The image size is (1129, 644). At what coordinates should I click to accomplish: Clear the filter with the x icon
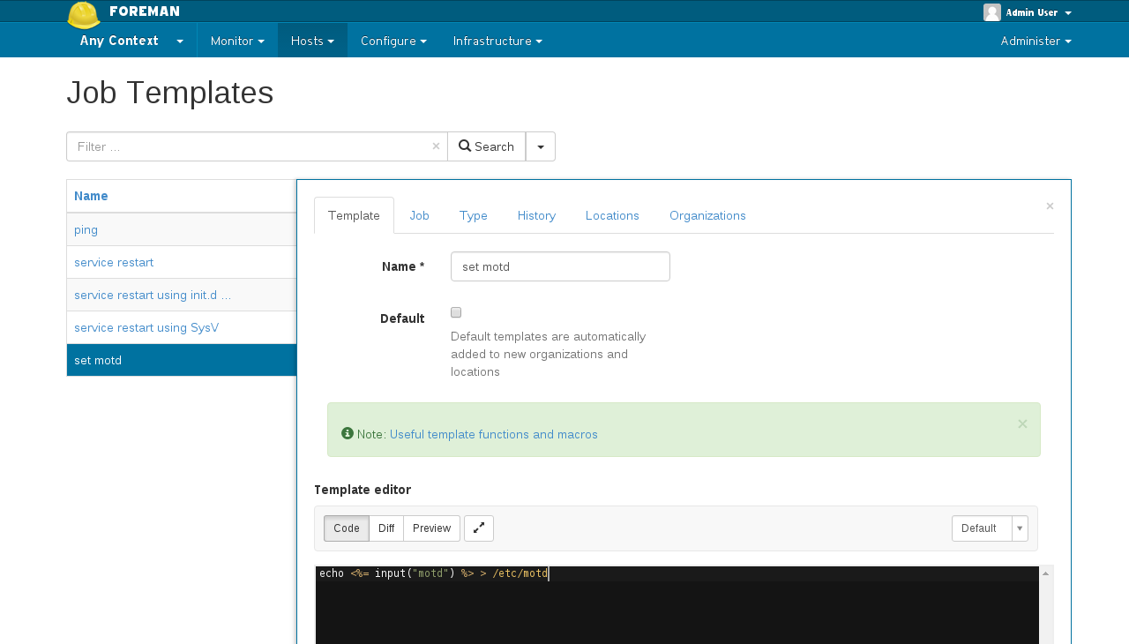tap(436, 146)
